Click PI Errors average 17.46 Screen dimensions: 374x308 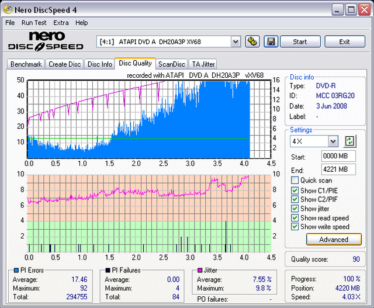click(x=79, y=279)
